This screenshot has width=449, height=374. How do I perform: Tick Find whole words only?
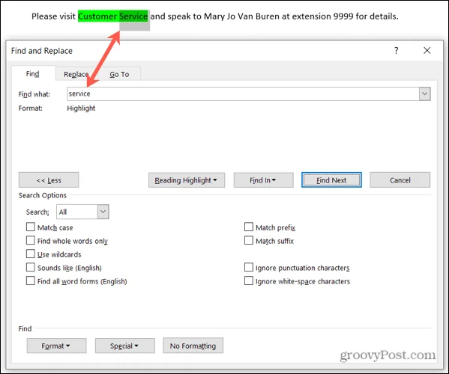[x=30, y=240]
